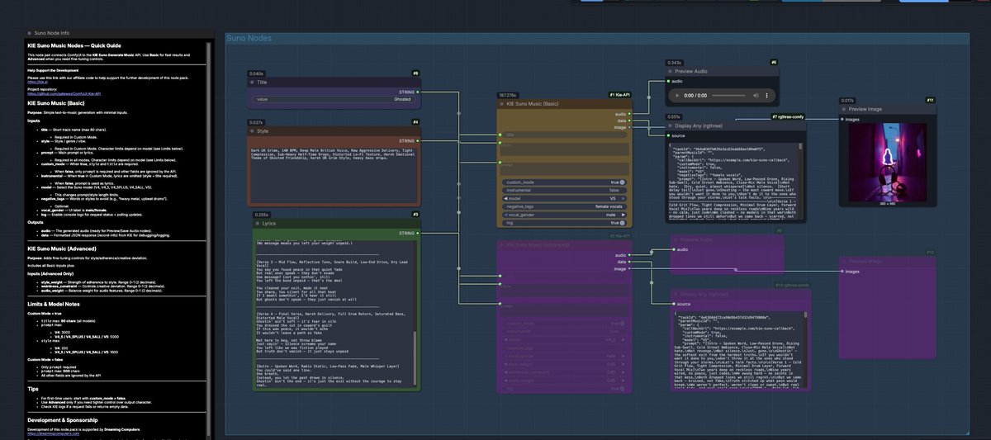Click into the Lyrics text area
The height and width of the screenshot is (440, 991).
point(334,312)
